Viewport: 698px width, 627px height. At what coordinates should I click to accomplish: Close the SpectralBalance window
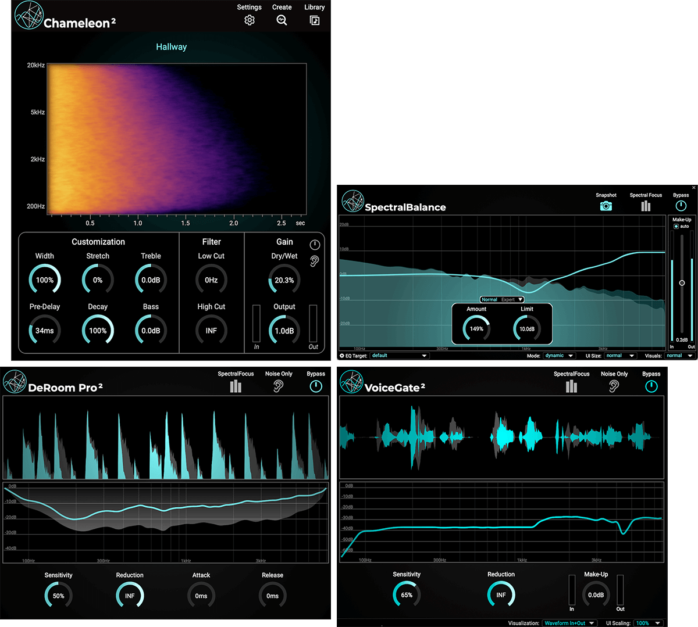(x=693, y=188)
